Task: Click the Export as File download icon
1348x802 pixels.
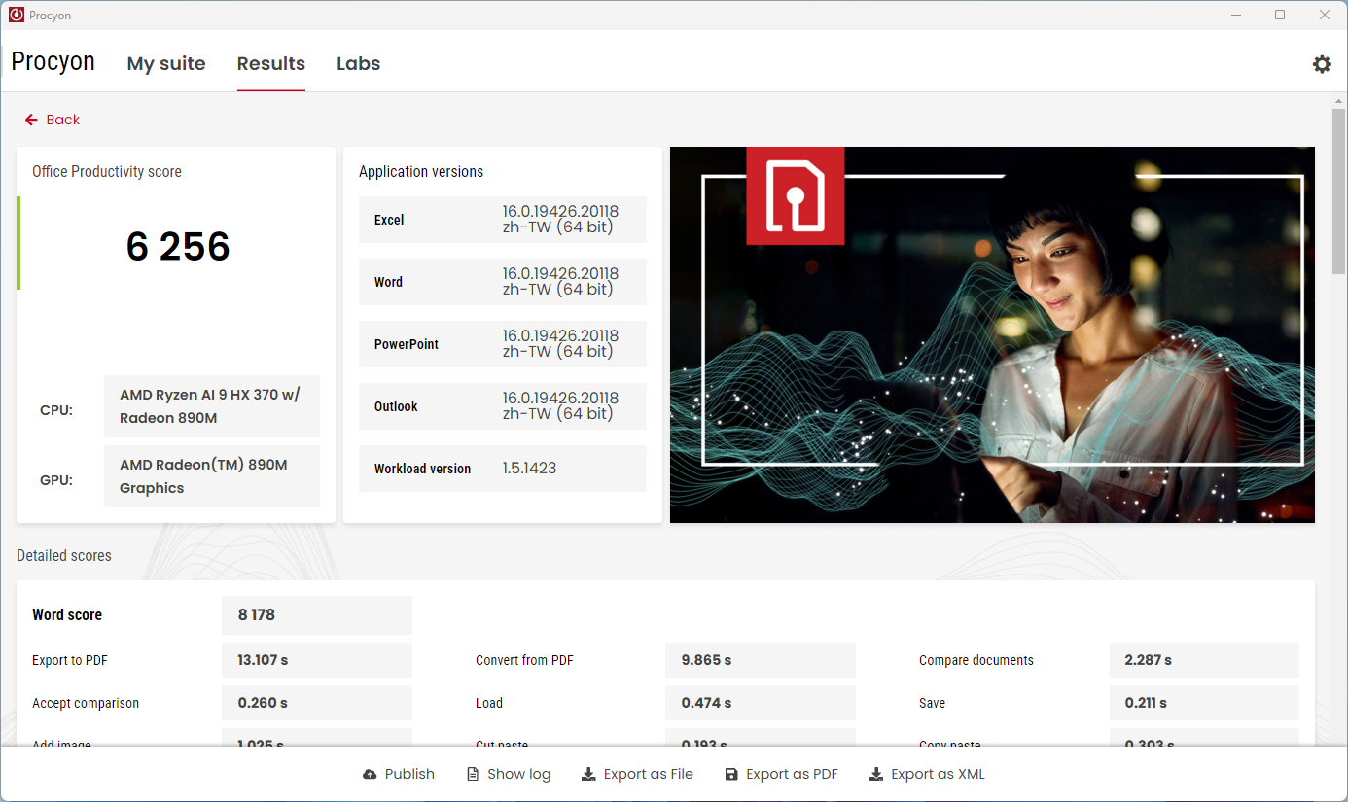Action: (588, 775)
